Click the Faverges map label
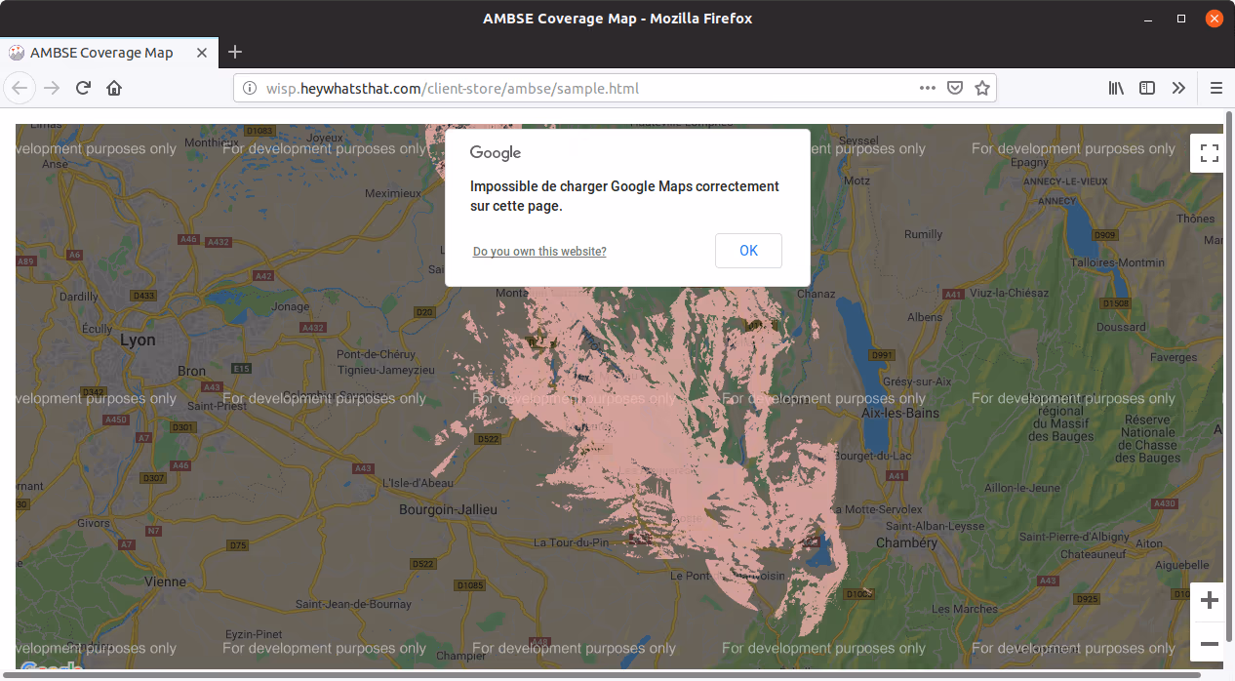The image size is (1235, 681). click(1174, 358)
